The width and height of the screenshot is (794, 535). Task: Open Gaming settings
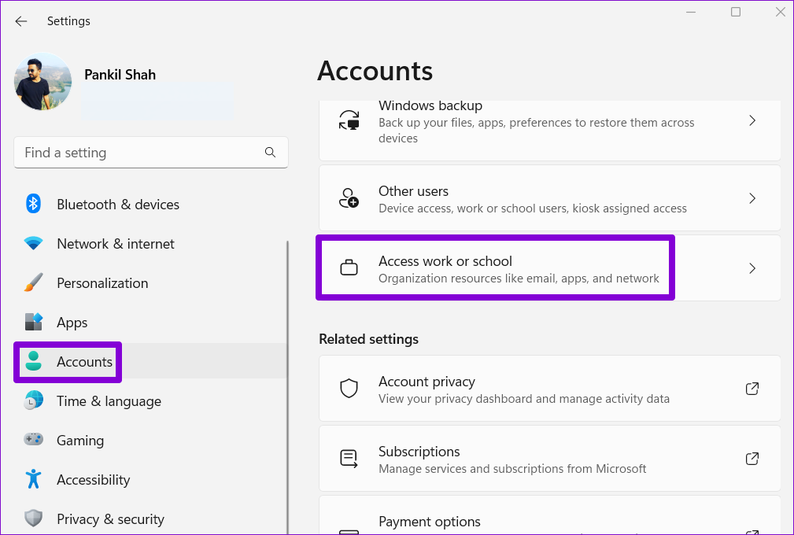click(x=151, y=441)
